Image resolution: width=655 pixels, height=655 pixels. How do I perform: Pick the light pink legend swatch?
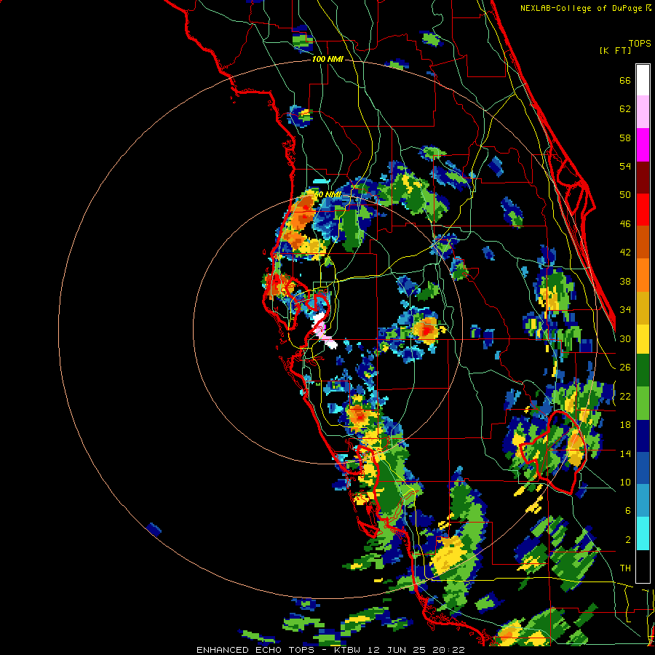643,111
